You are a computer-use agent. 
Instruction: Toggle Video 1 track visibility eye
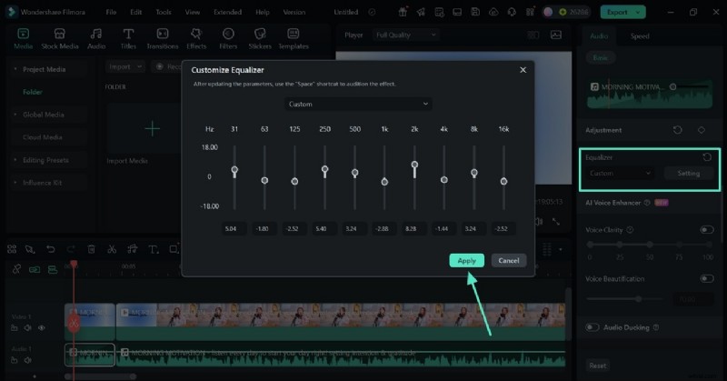point(42,328)
